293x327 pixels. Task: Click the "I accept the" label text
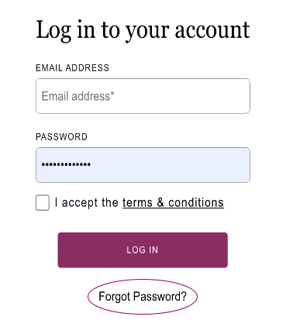click(x=87, y=202)
